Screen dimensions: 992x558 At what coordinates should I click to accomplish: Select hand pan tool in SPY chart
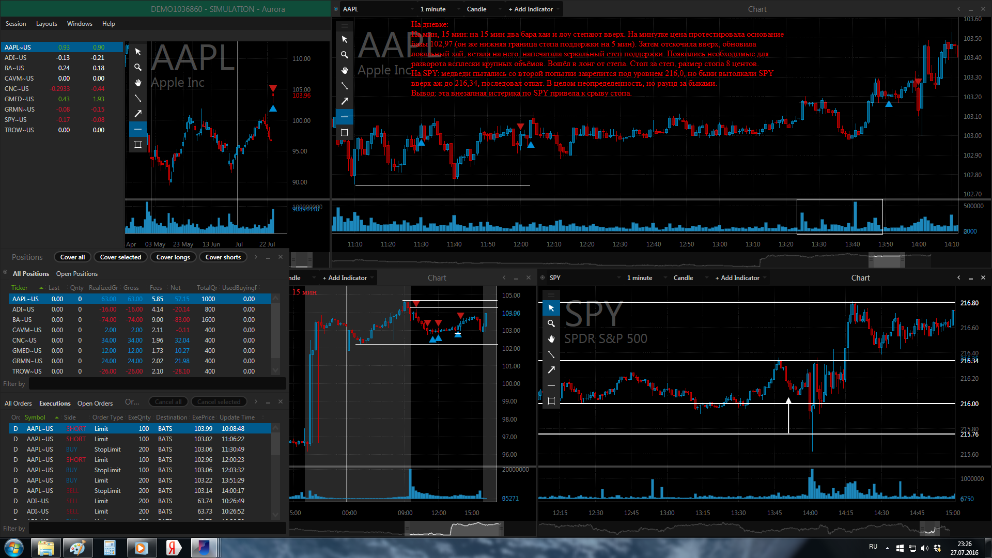(551, 339)
